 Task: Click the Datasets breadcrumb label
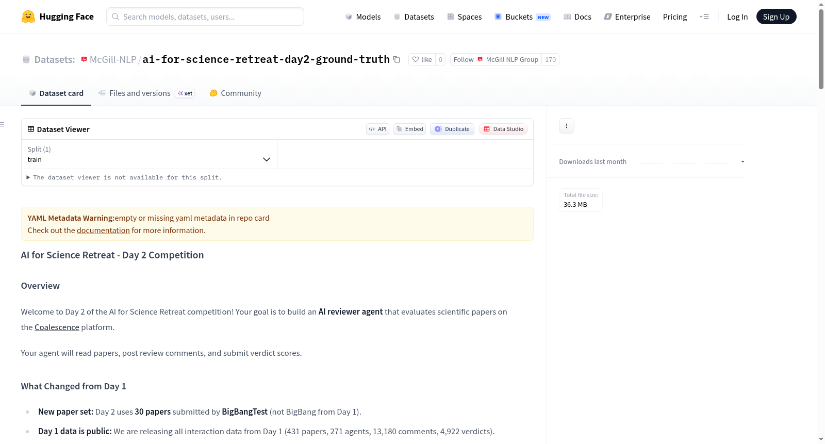[x=55, y=59]
